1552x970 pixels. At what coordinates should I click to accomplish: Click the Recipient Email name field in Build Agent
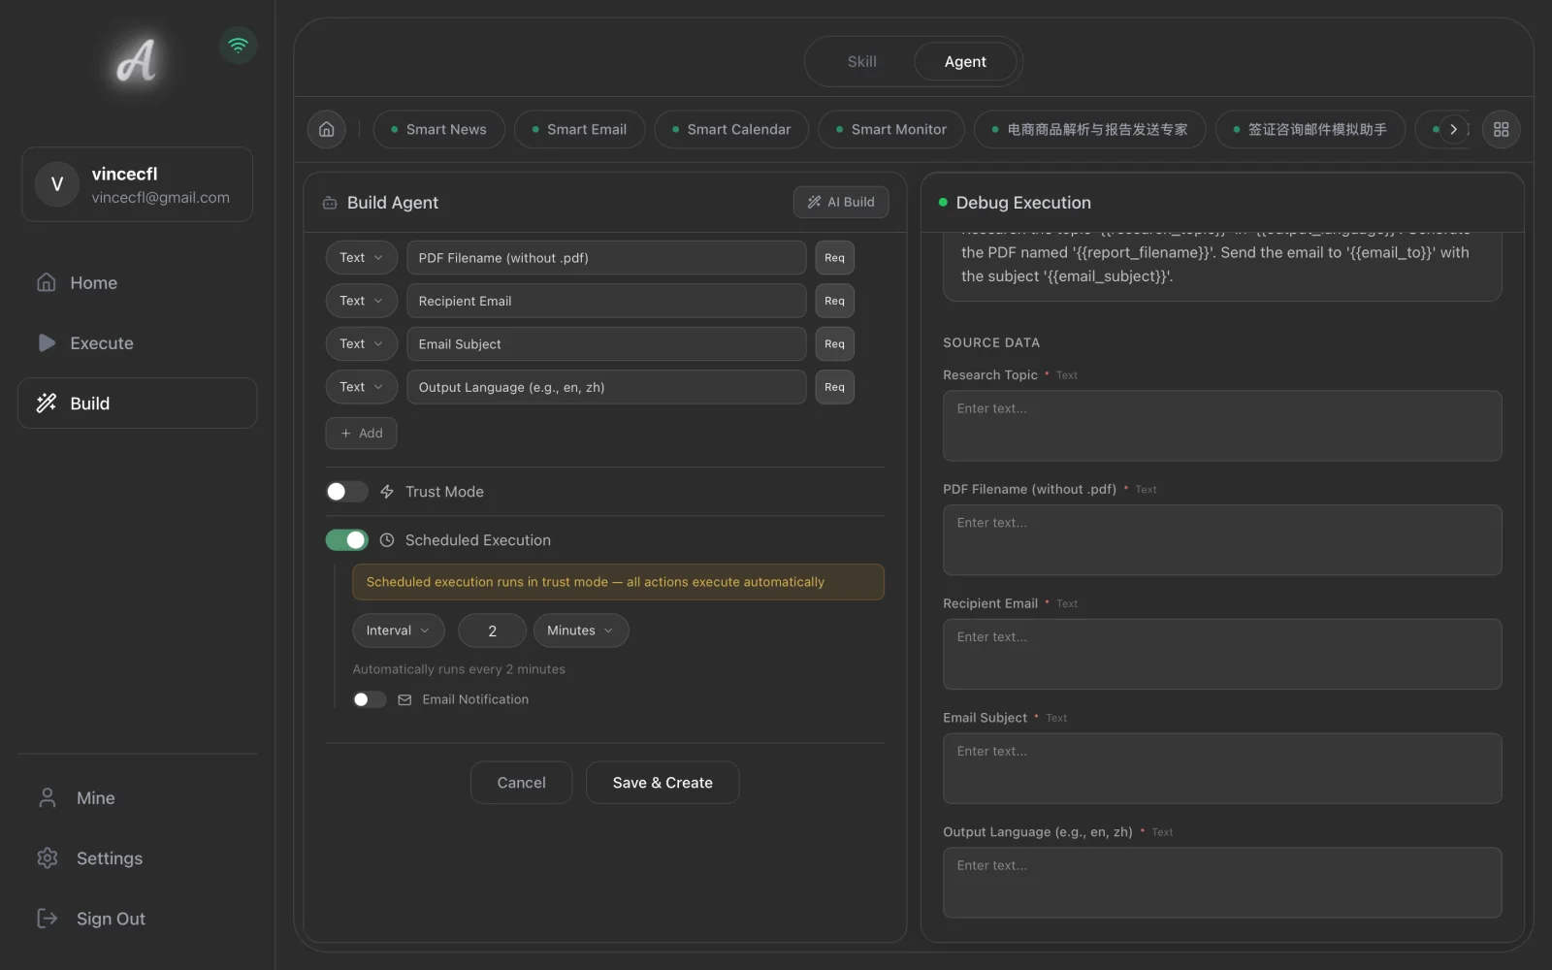[x=606, y=301]
